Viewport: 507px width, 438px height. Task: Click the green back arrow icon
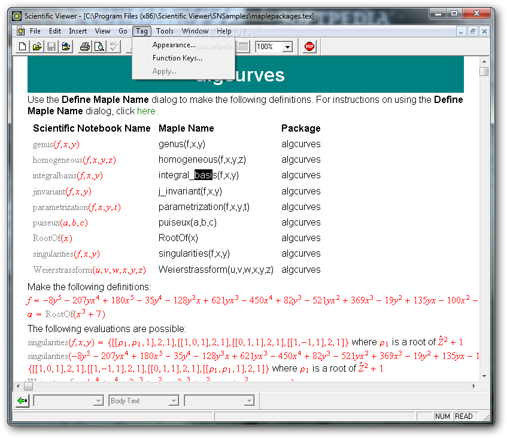22,401
